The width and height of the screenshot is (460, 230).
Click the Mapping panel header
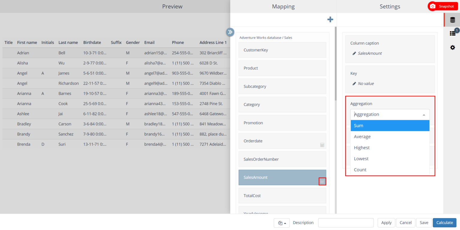[x=283, y=7]
